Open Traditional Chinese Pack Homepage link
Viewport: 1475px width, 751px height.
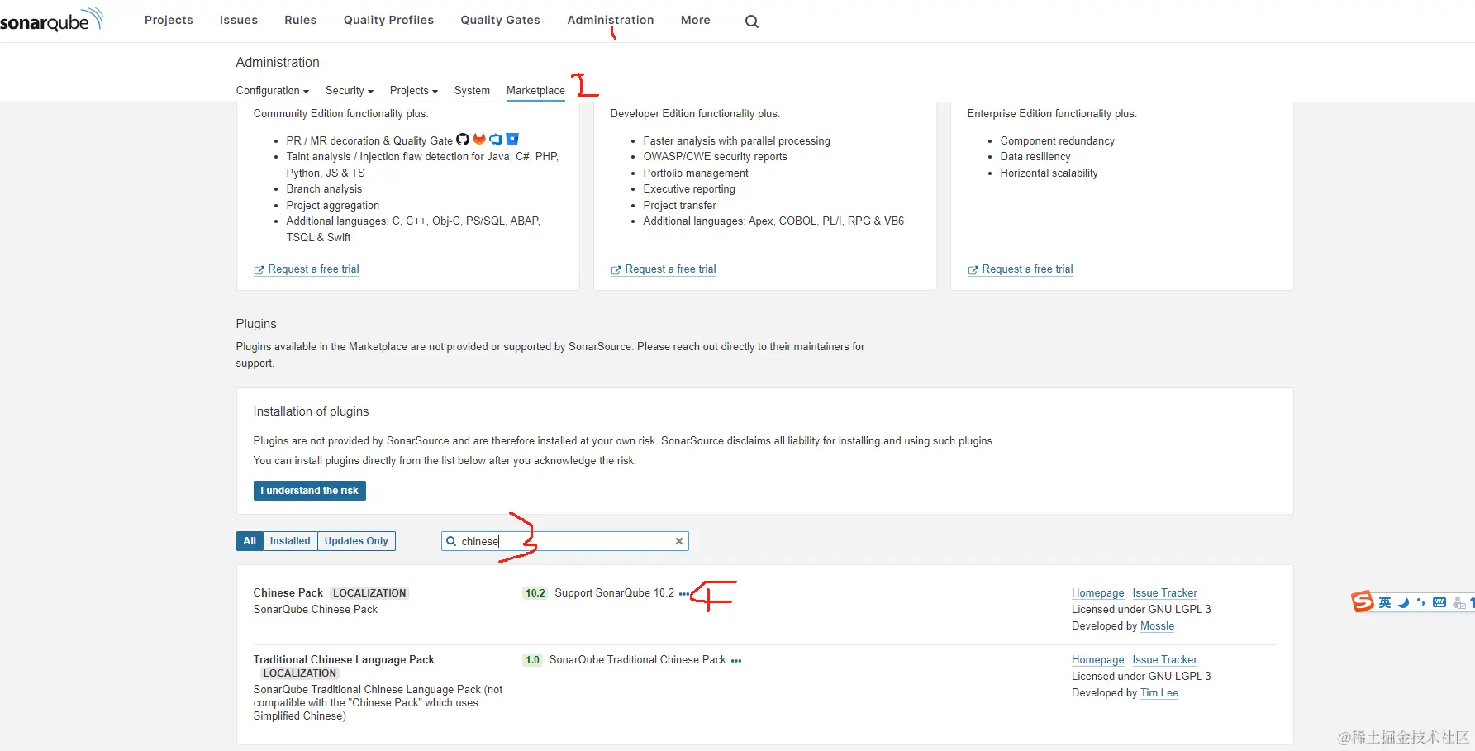click(1097, 660)
